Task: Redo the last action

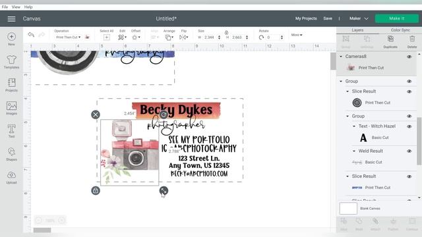Action: click(42, 35)
